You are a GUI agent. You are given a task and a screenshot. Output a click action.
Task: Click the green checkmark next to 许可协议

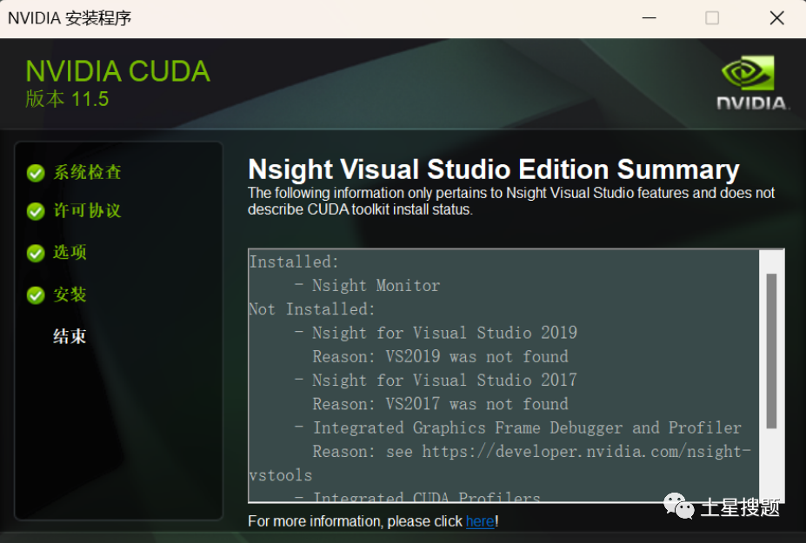[x=36, y=211]
